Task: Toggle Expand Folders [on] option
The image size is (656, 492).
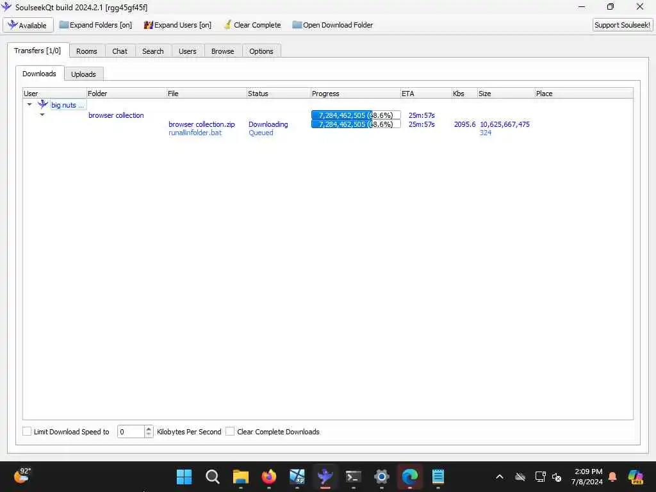Action: click(x=95, y=25)
